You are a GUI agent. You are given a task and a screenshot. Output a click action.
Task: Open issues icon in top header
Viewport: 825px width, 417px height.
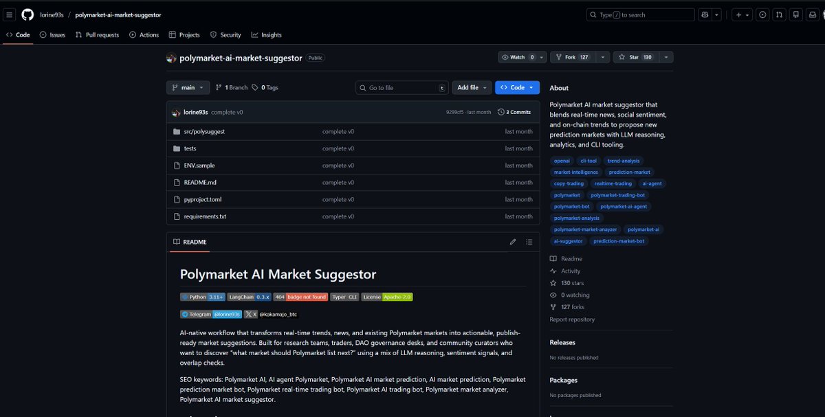point(762,14)
